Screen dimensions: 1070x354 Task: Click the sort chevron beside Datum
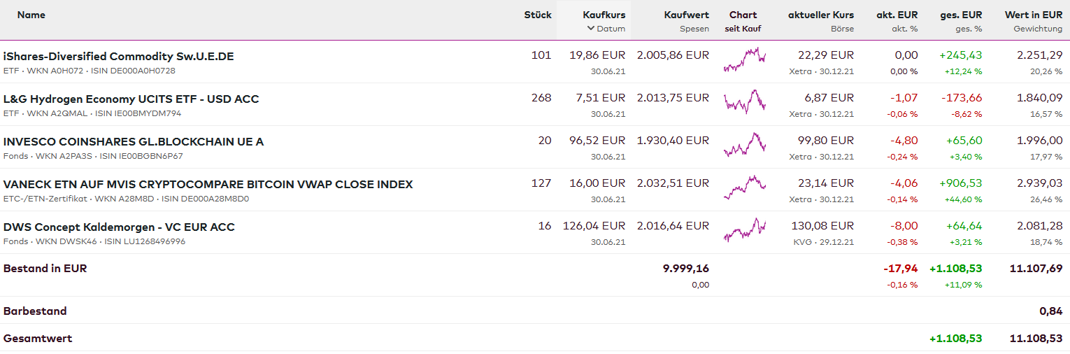[591, 29]
